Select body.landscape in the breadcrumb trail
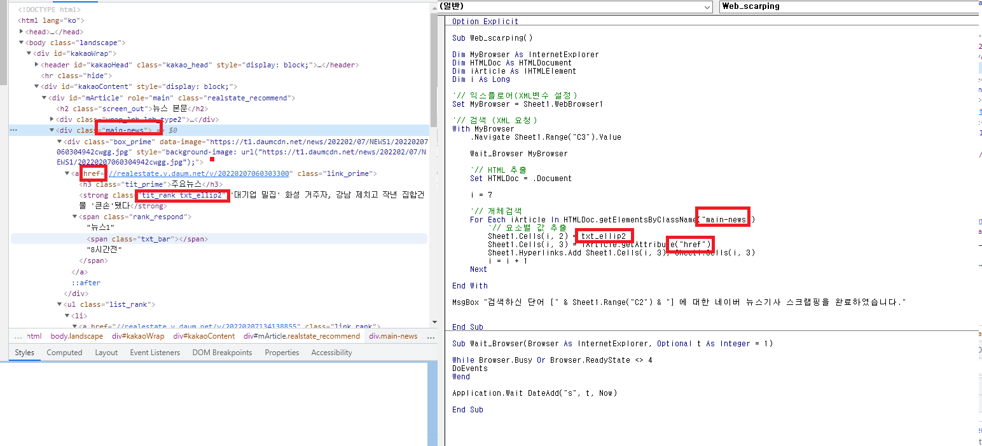Viewport: 982px width, 446px height. click(76, 336)
